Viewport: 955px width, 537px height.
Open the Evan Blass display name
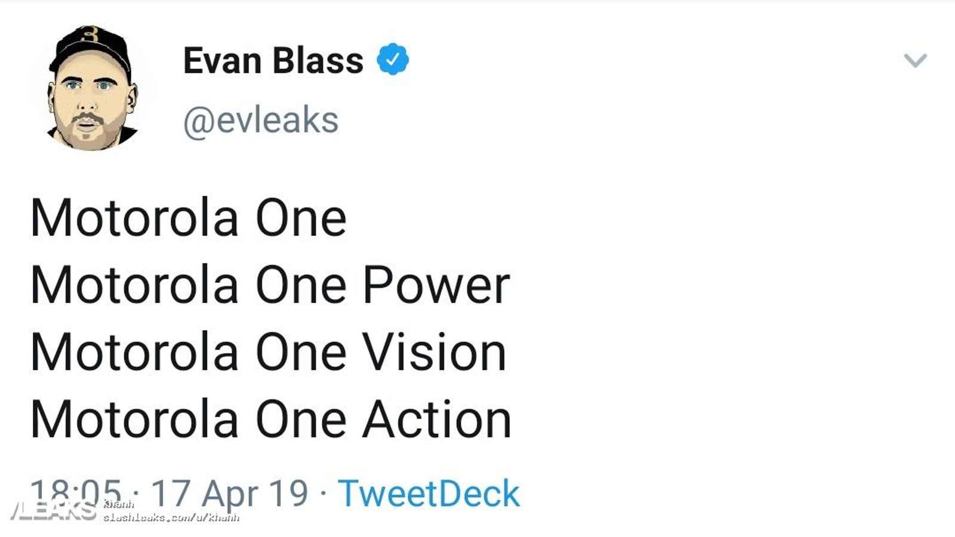click(x=273, y=60)
